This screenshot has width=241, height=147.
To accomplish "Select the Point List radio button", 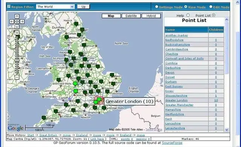I will coord(214,15).
